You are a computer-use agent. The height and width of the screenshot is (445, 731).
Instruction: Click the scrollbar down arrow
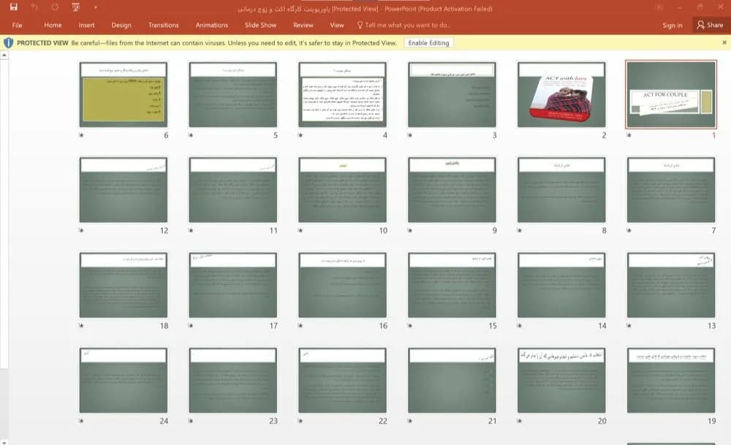[x=4, y=441]
